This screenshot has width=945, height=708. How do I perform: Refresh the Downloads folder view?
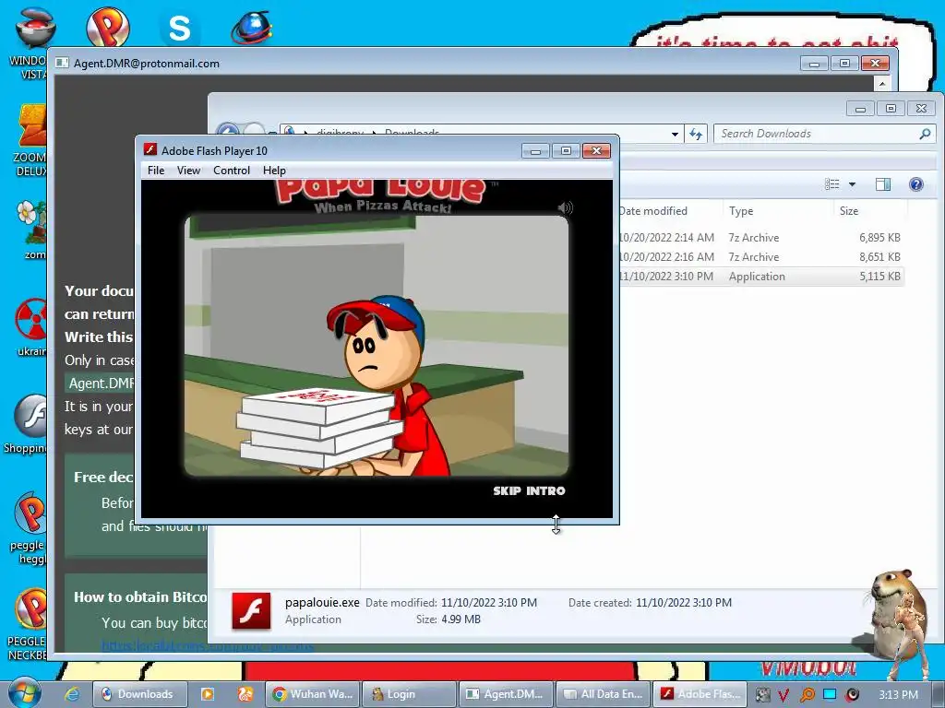(x=696, y=134)
